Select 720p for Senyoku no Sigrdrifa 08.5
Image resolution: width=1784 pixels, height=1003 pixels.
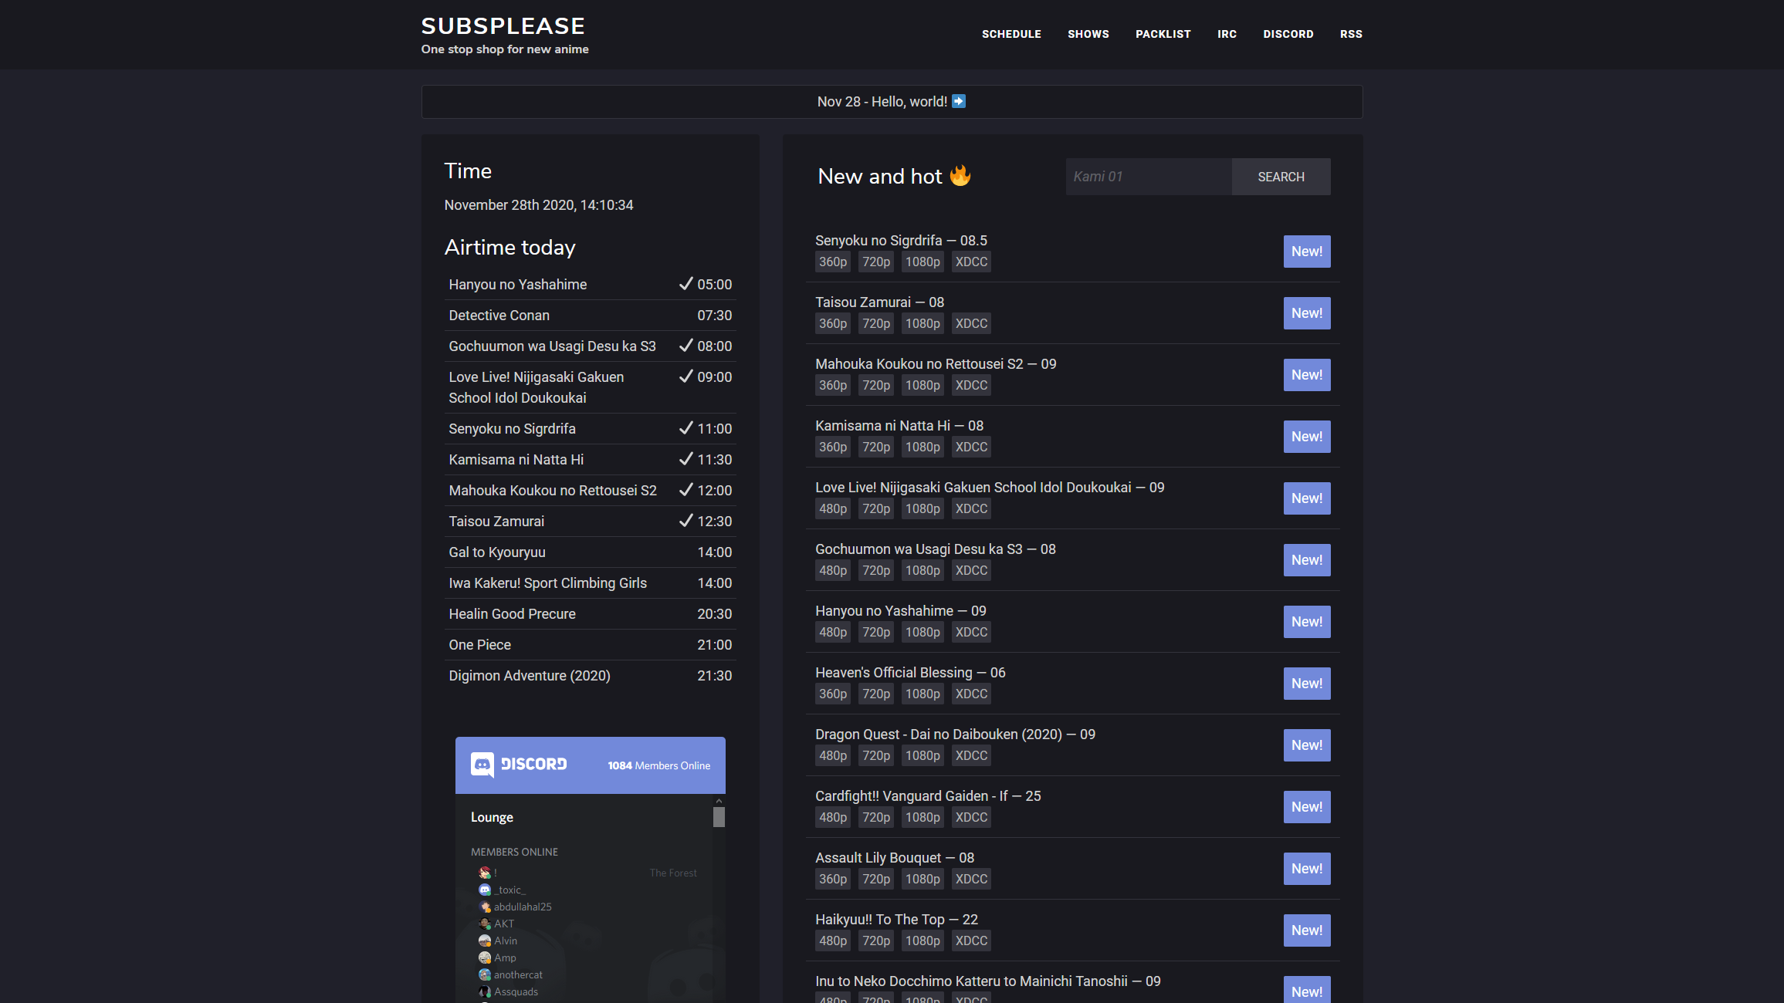pos(876,262)
